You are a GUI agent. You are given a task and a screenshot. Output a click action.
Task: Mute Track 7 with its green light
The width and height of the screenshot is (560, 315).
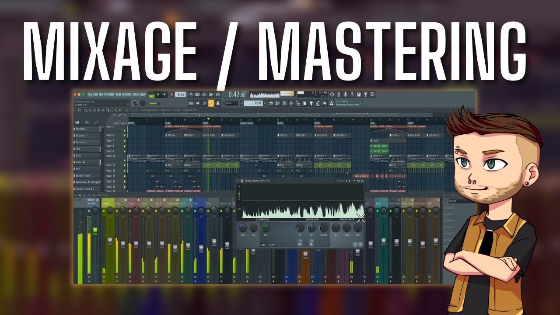tap(125, 141)
